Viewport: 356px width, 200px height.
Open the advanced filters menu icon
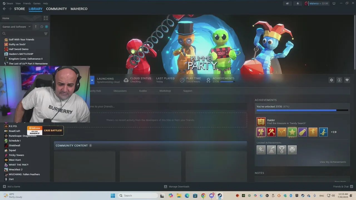[46, 34]
